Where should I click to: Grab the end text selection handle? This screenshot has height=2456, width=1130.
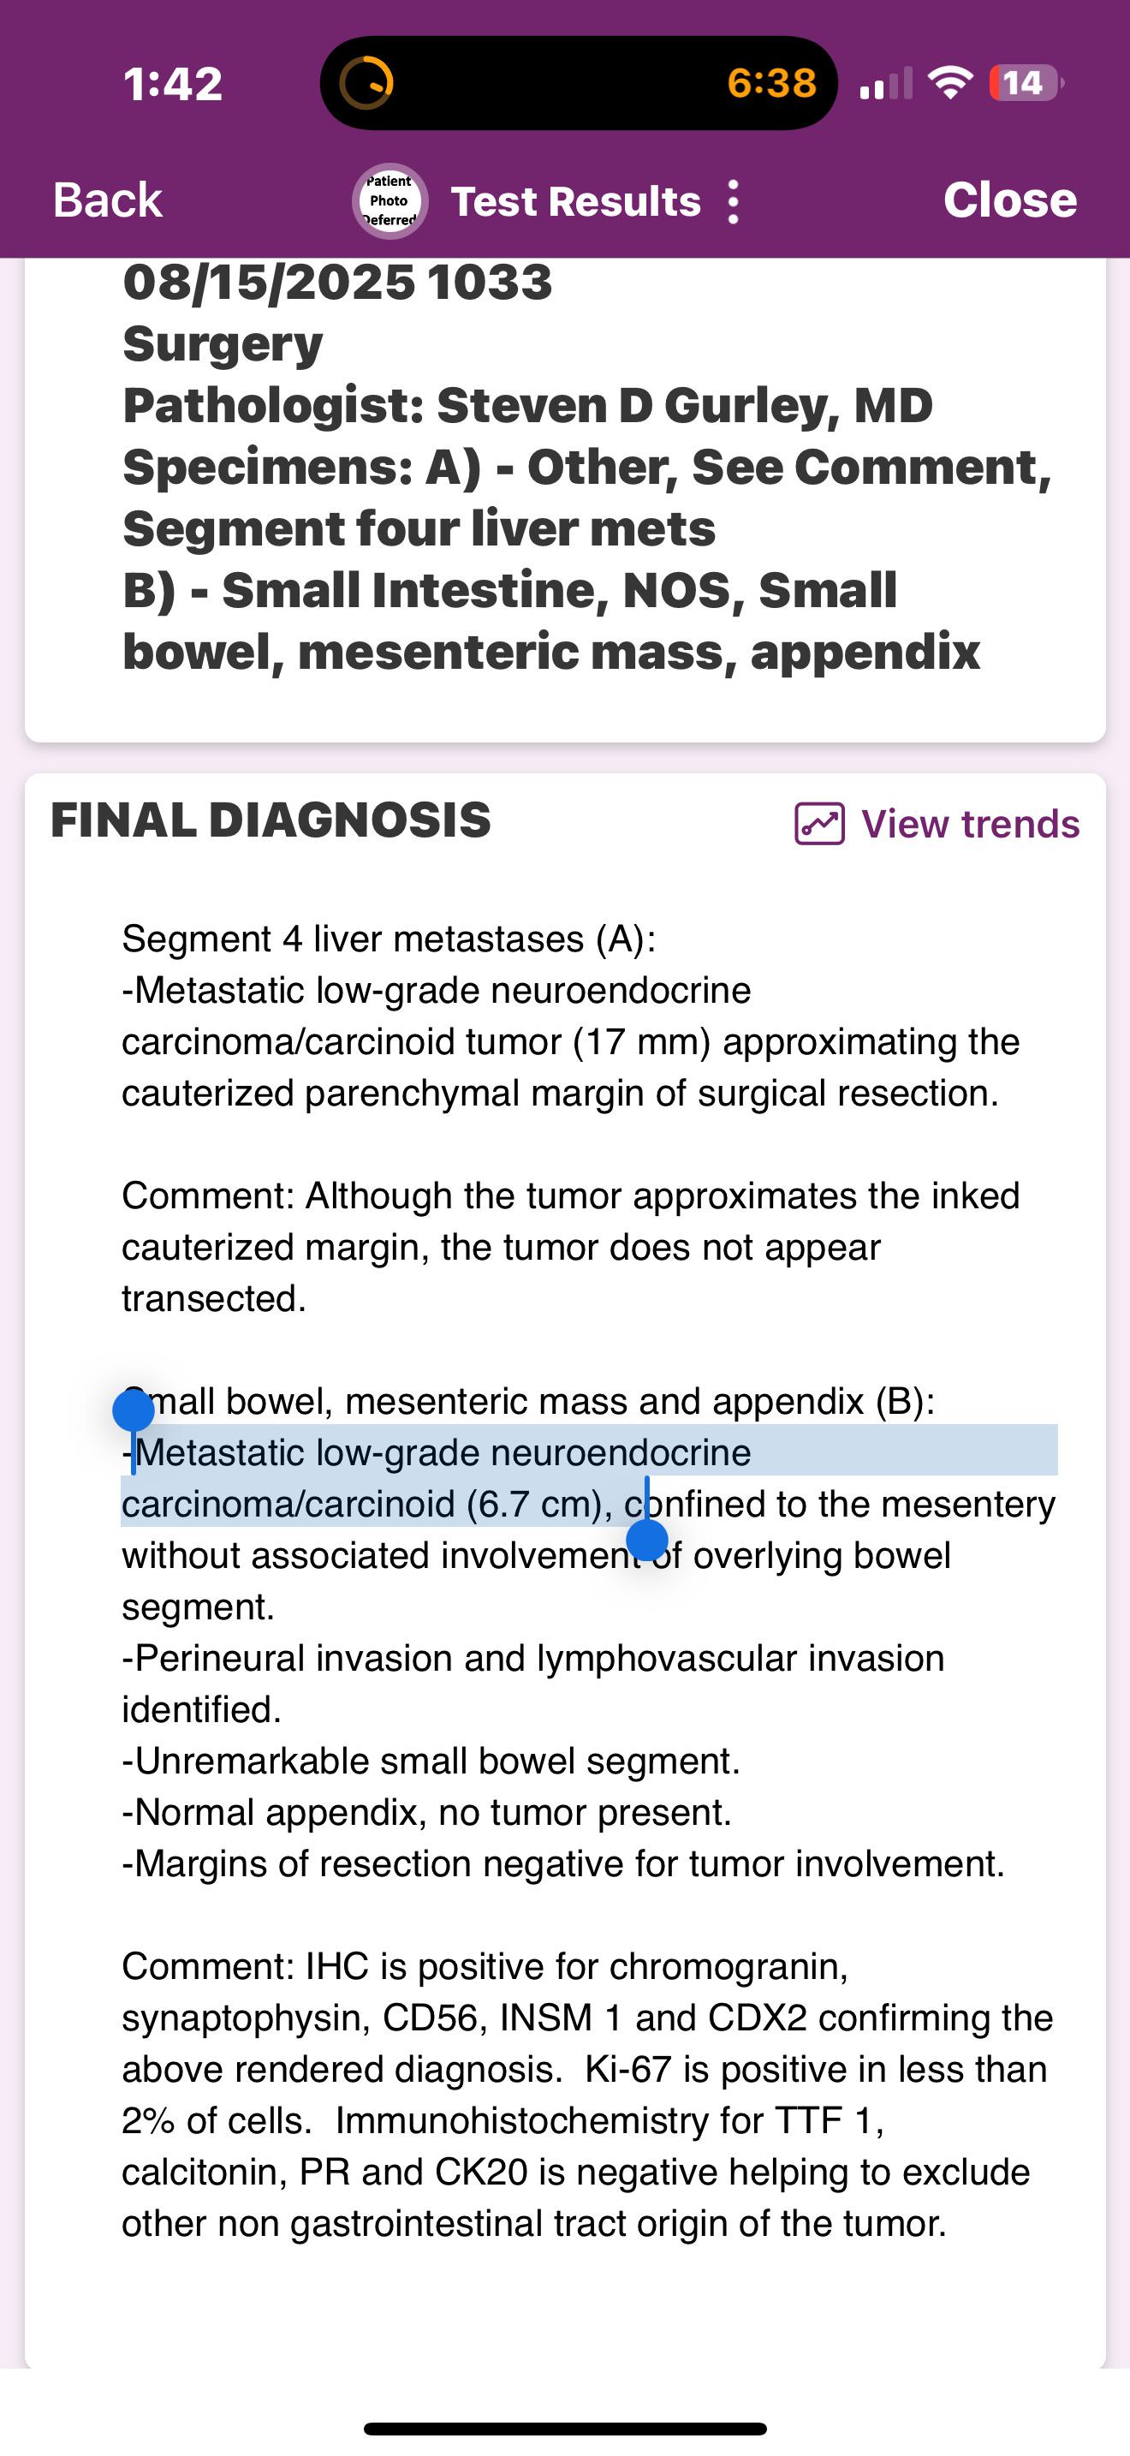click(x=647, y=1540)
